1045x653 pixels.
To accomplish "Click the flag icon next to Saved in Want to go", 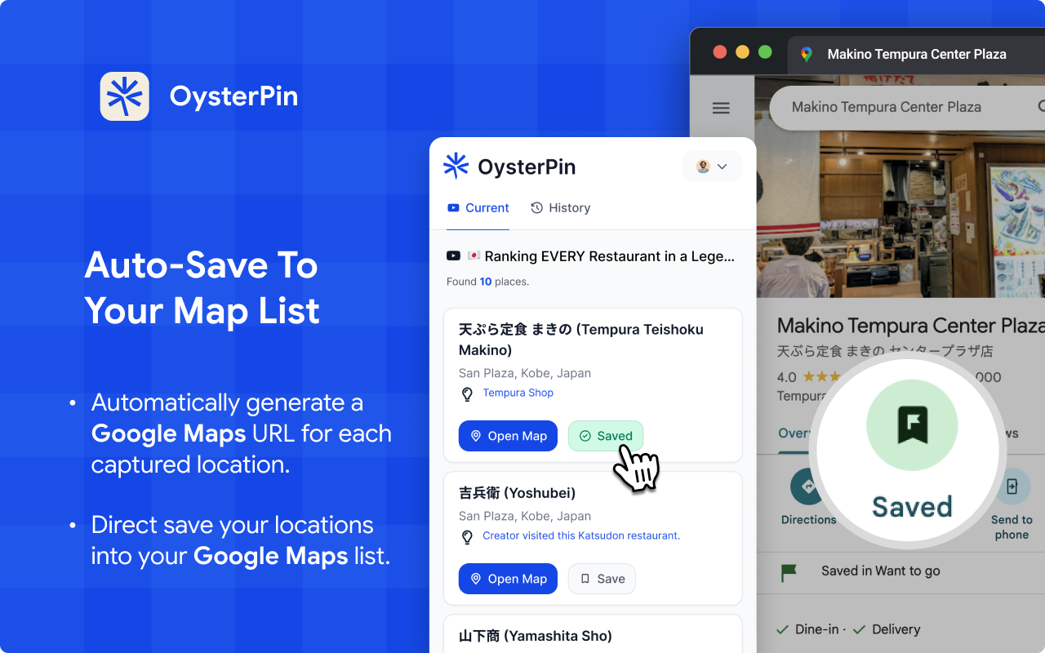I will pos(789,571).
